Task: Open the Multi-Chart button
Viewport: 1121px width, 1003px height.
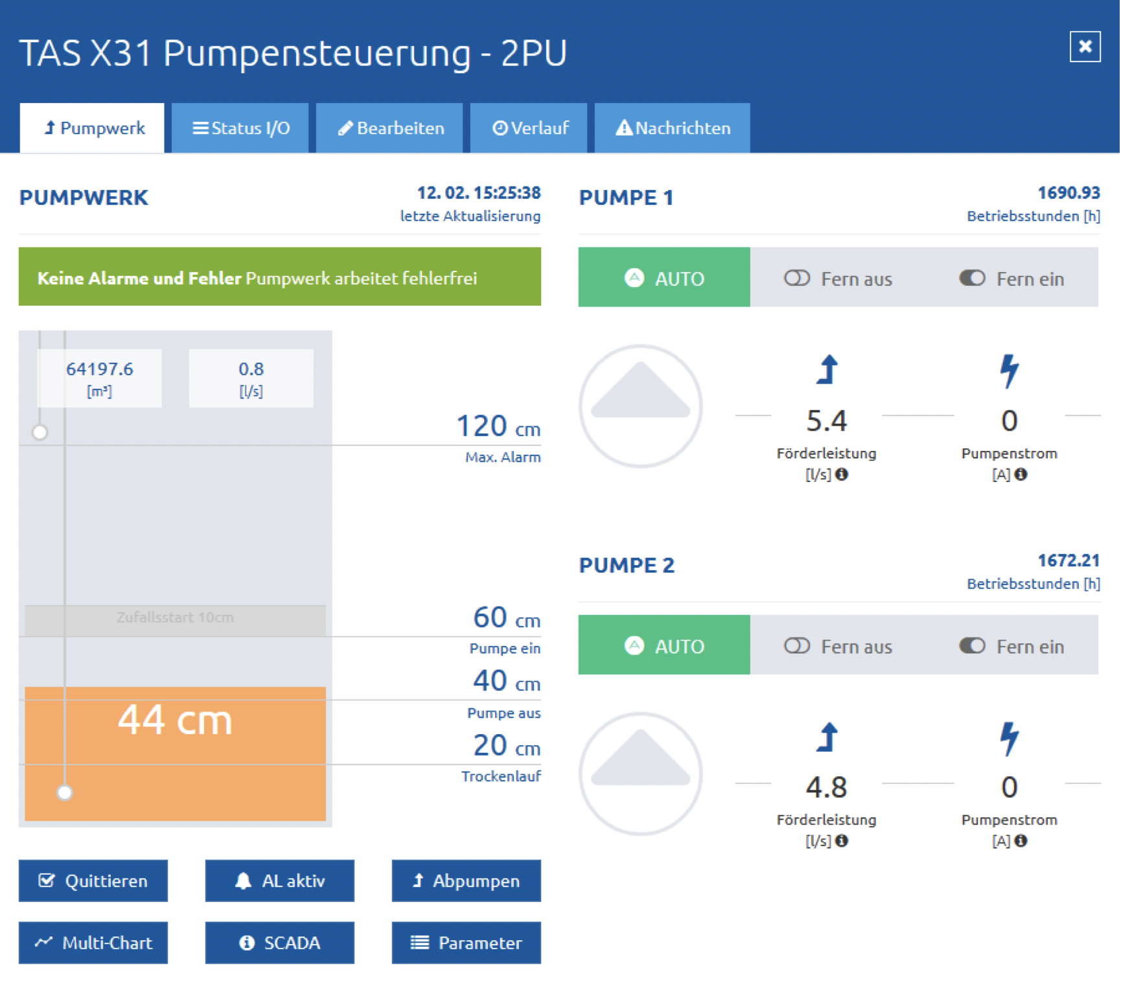Action: pyautogui.click(x=93, y=943)
